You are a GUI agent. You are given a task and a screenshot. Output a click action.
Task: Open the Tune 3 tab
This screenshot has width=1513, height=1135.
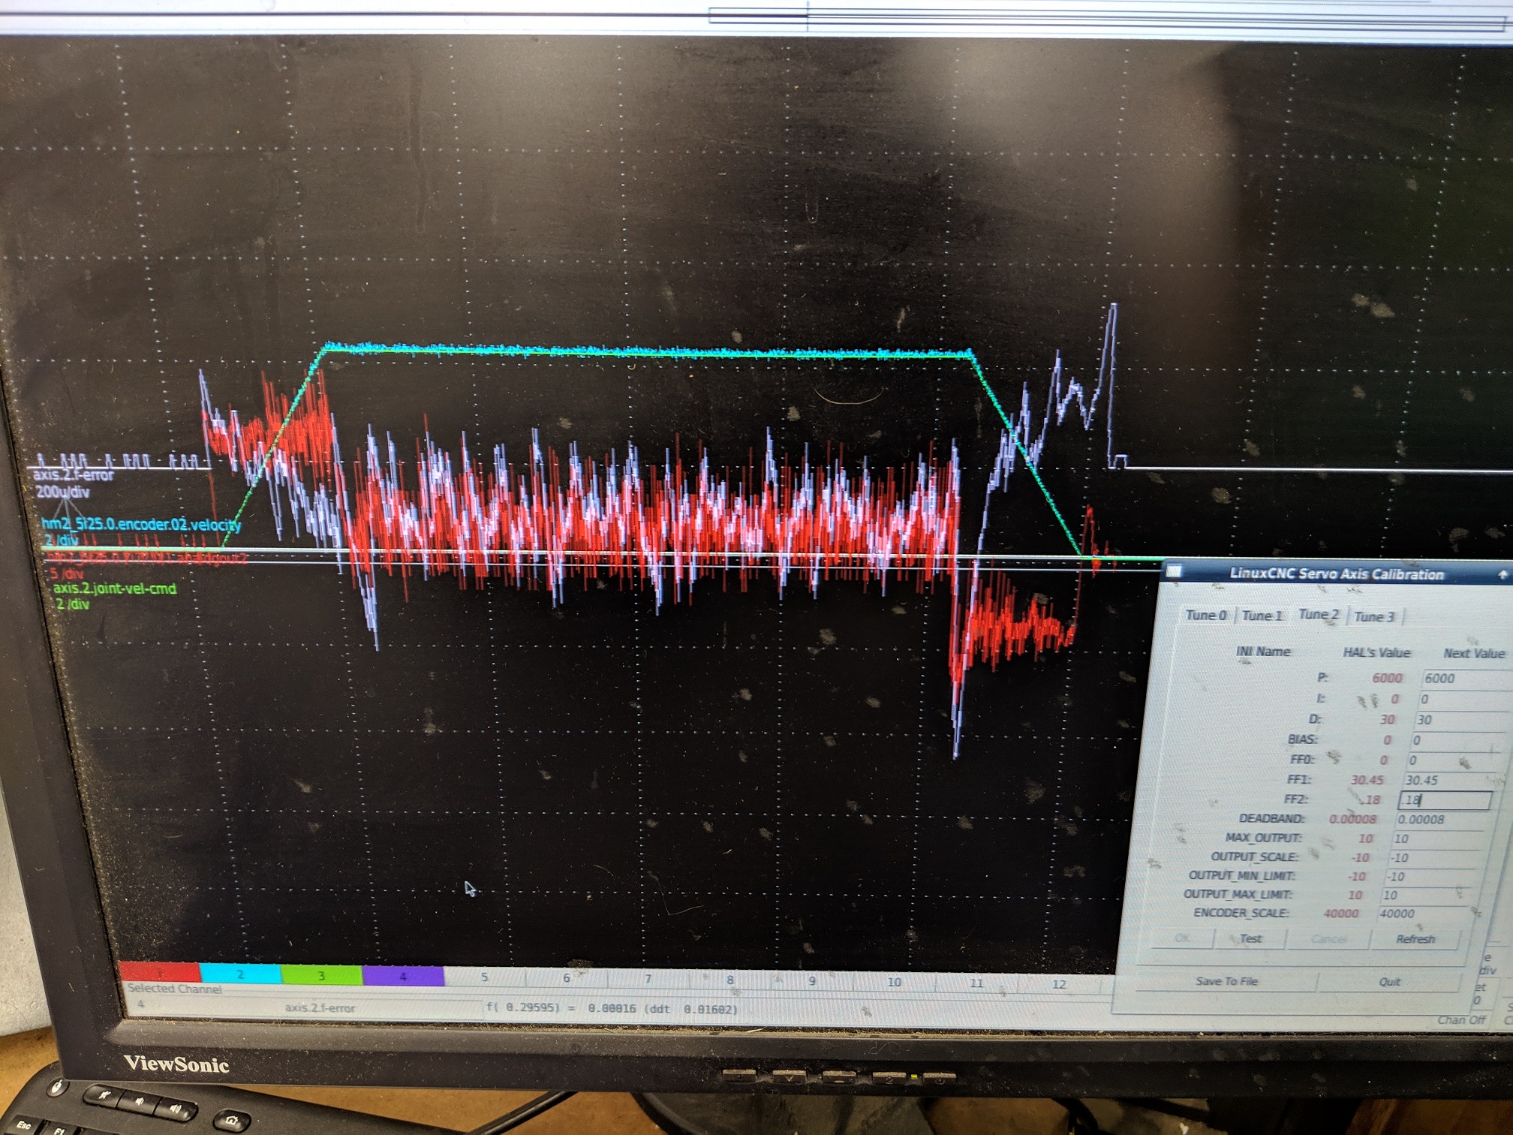pos(1374,616)
